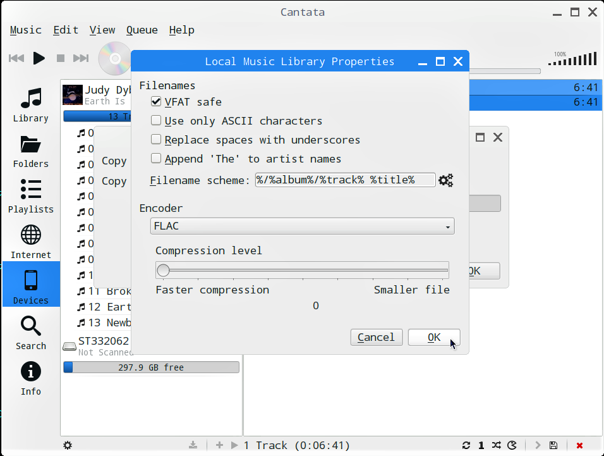Toggle repeat mode in status bar
The width and height of the screenshot is (604, 456).
(x=466, y=445)
